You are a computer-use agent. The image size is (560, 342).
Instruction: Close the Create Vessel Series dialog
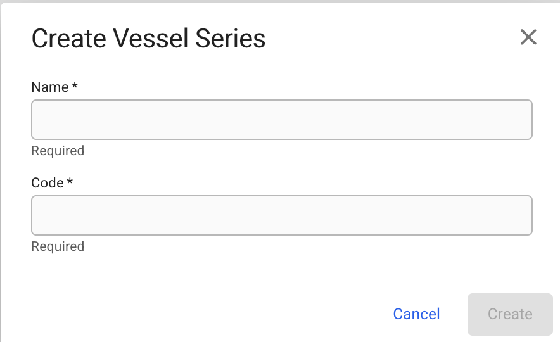[528, 37]
